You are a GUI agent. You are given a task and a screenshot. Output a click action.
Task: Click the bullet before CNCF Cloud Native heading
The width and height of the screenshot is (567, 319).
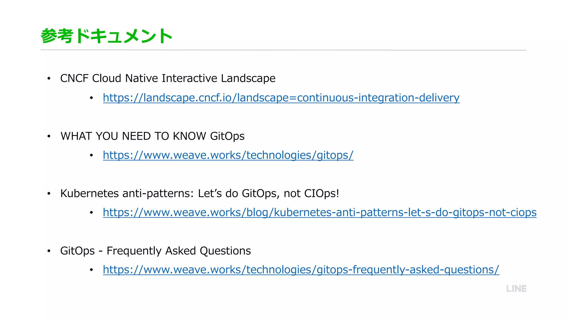(49, 79)
